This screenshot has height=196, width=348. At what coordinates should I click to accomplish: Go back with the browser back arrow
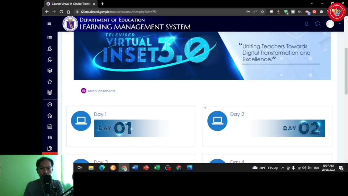[47, 12]
